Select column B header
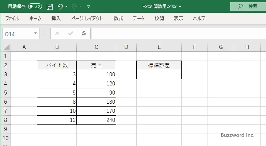The image size is (266, 146). pyautogui.click(x=57, y=47)
